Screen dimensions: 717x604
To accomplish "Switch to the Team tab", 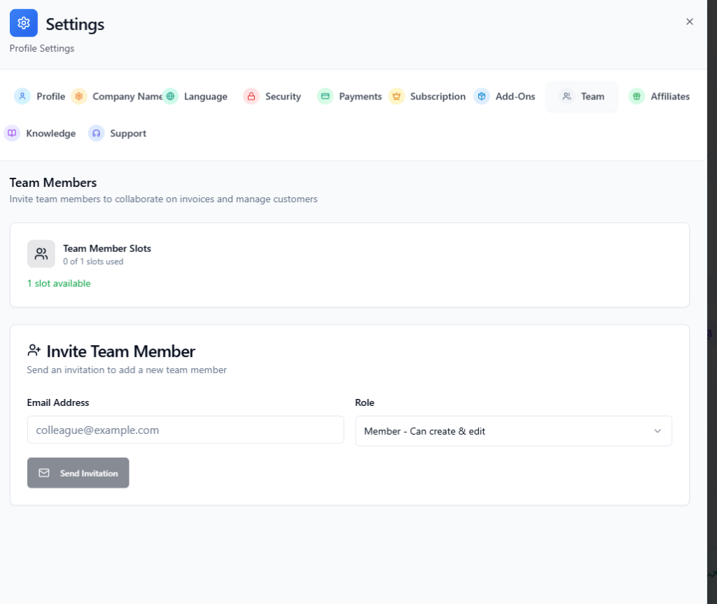I will pos(582,96).
